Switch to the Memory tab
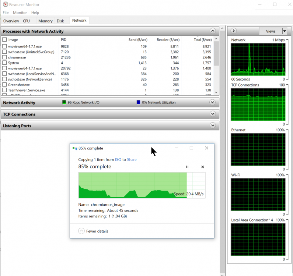 click(x=45, y=21)
